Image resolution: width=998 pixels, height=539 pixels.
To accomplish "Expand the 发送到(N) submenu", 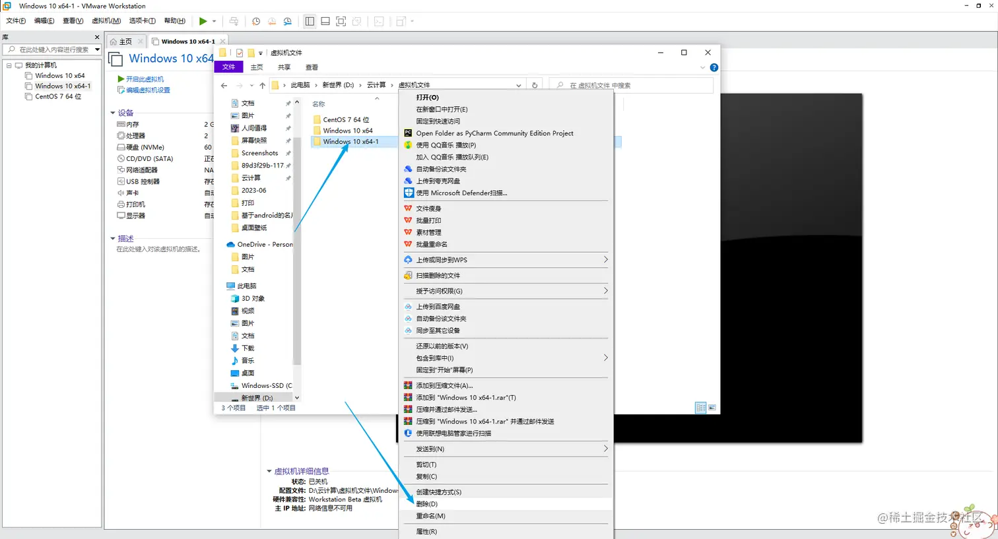I will pos(506,449).
